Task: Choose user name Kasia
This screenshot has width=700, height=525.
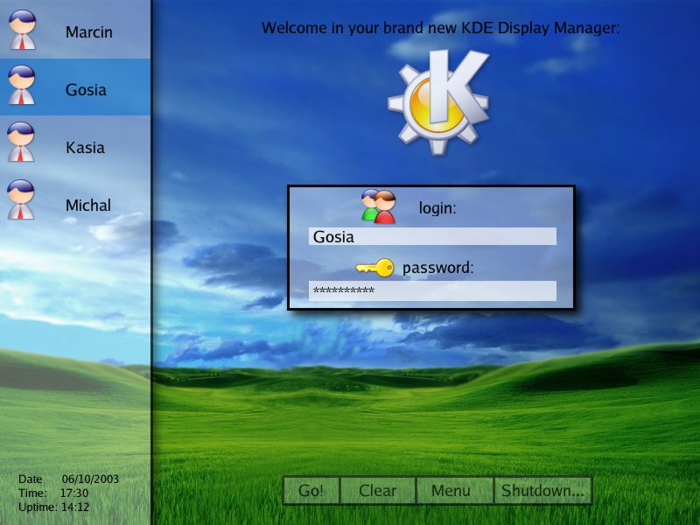Action: (x=85, y=147)
